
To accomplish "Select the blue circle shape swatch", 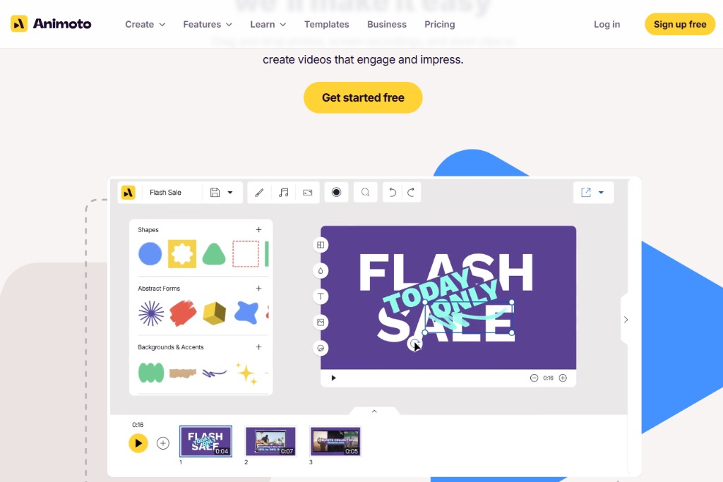I will [150, 253].
